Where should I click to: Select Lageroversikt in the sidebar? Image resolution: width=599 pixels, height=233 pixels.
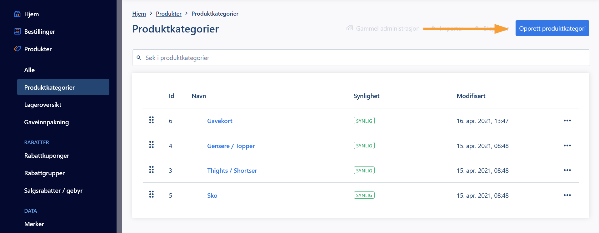(x=43, y=105)
